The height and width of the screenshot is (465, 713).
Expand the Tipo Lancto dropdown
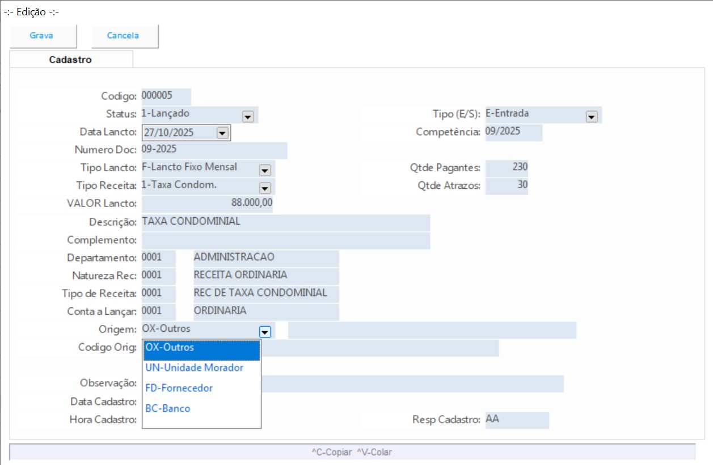[x=264, y=170]
